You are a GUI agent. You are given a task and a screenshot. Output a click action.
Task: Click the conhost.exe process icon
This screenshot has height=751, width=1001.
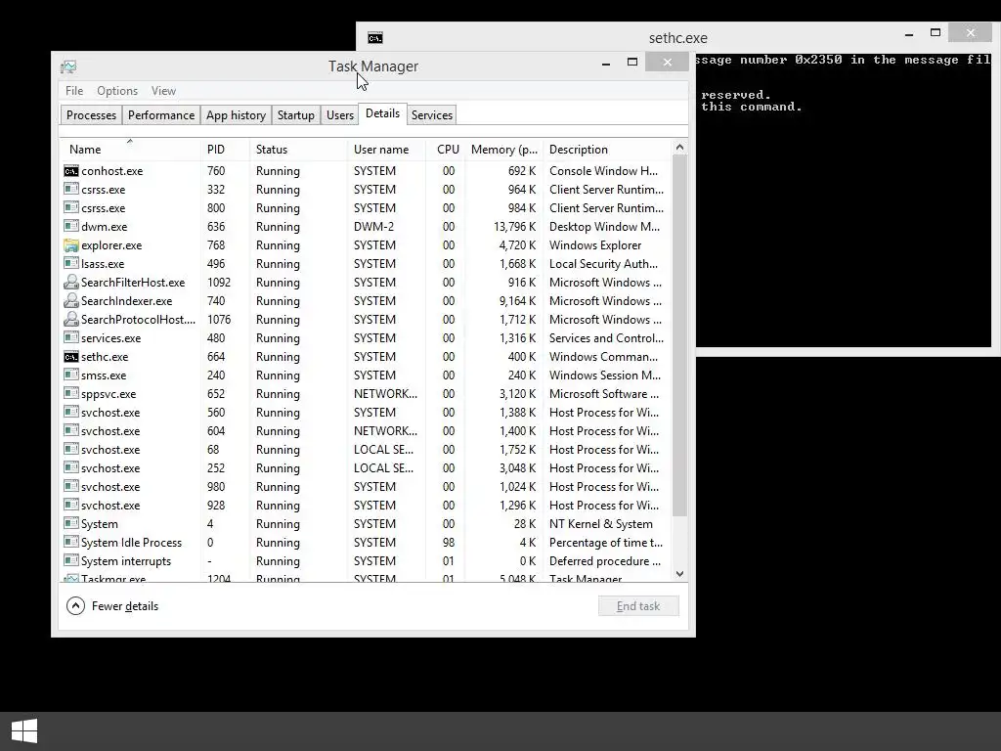[x=70, y=170]
